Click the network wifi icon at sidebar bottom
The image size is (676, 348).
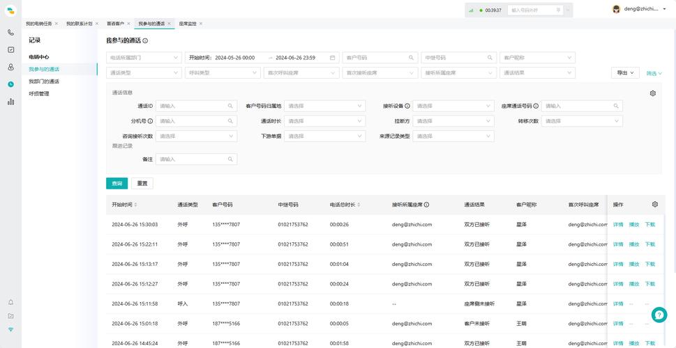pos(10,329)
